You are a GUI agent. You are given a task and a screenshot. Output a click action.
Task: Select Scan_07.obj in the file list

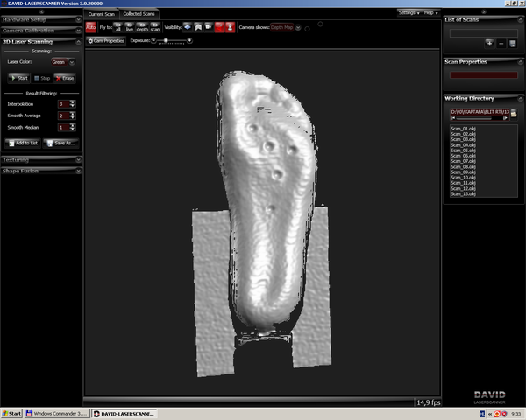pos(463,162)
